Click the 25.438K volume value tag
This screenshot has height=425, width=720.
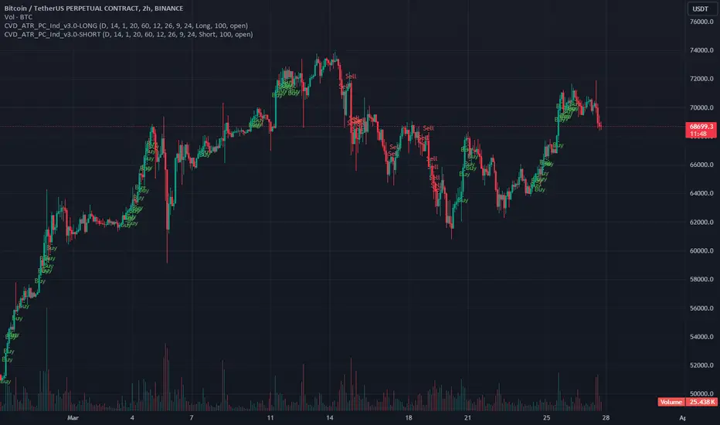click(x=701, y=402)
